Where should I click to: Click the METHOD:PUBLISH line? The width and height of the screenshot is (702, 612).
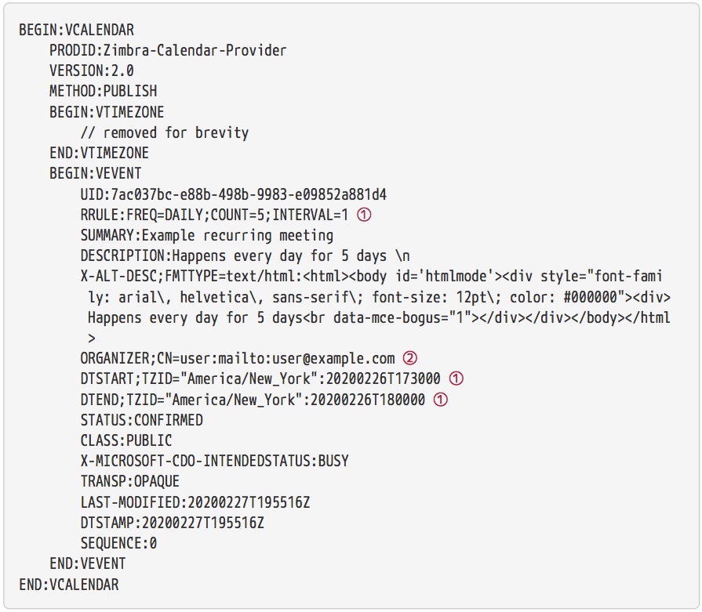pos(103,91)
